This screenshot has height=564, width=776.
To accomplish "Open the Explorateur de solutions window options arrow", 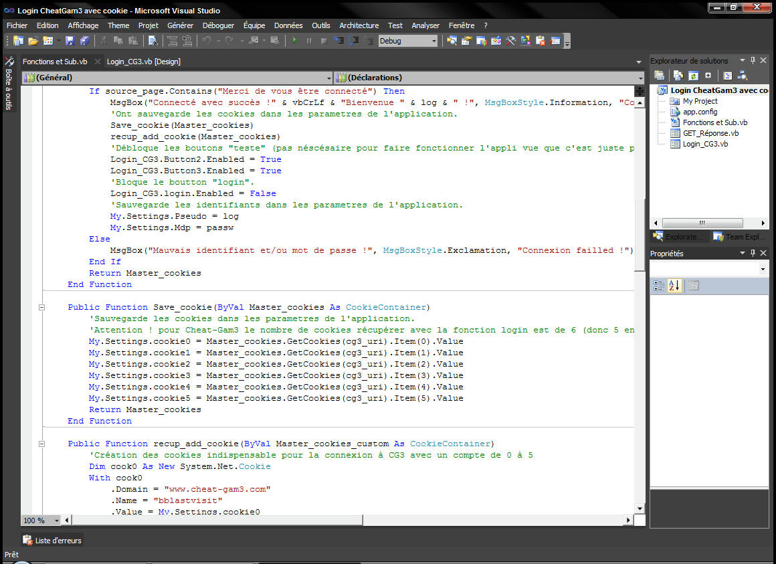I will pos(743,60).
